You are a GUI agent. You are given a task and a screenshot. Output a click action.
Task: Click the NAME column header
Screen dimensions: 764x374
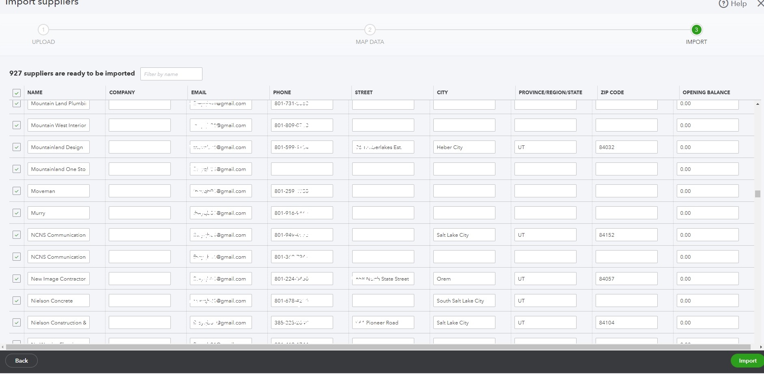[35, 93]
